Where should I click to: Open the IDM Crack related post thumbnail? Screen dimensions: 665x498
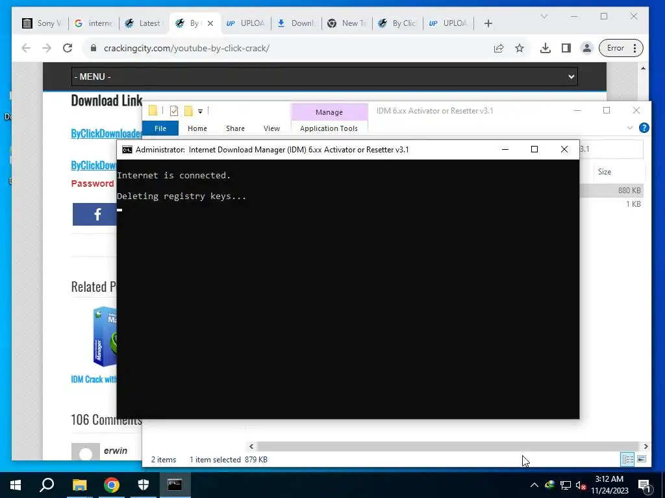coord(105,337)
